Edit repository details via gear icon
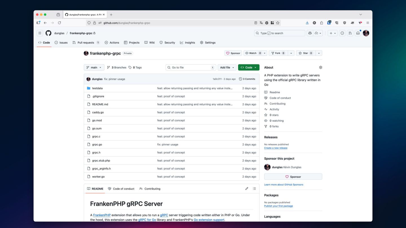The height and width of the screenshot is (228, 406). coord(321,68)
